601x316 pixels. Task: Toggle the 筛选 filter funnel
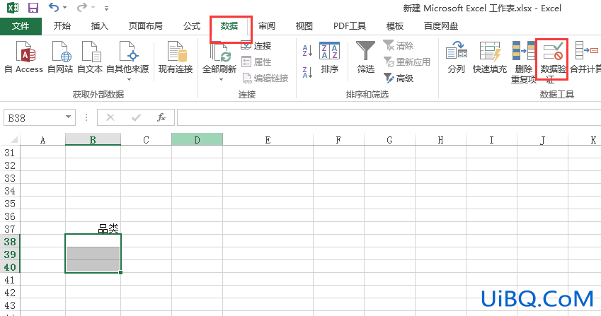366,58
